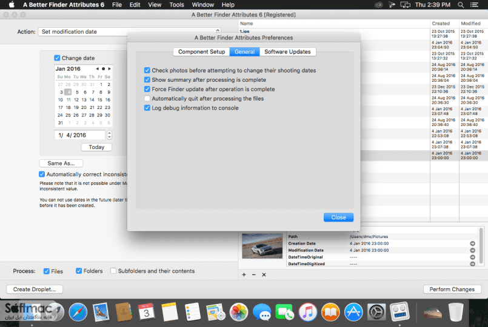Select day 15 in the January calendar
The width and height of the screenshot is (488, 327).
(x=99, y=100)
